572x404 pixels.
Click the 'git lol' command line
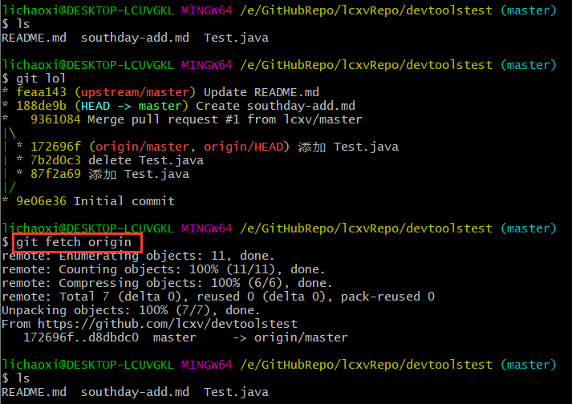(x=41, y=79)
